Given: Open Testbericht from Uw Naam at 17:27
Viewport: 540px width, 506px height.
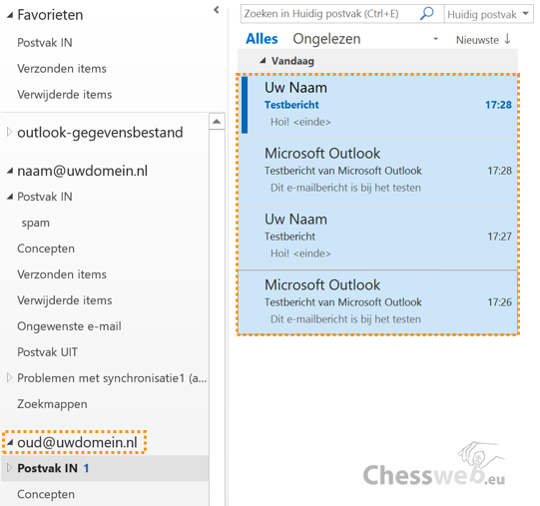Looking at the screenshot, I should pyautogui.click(x=377, y=237).
